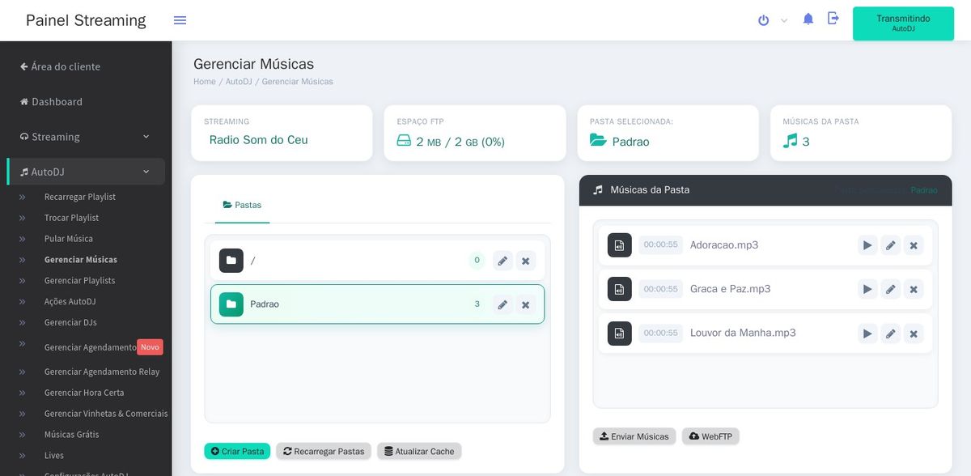This screenshot has width=971, height=476.
Task: Open Músicas Grátis in sidebar
Action: (x=71, y=435)
